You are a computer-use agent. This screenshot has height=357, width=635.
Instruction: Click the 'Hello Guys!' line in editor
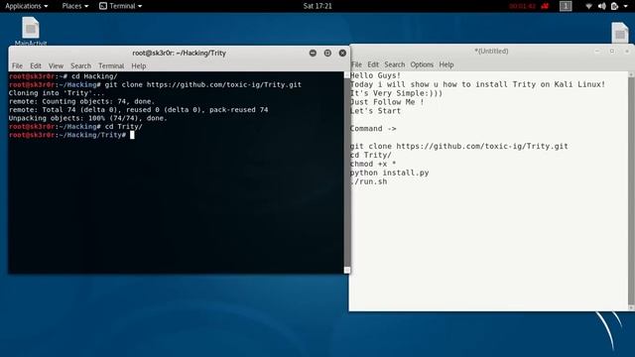(x=375, y=75)
